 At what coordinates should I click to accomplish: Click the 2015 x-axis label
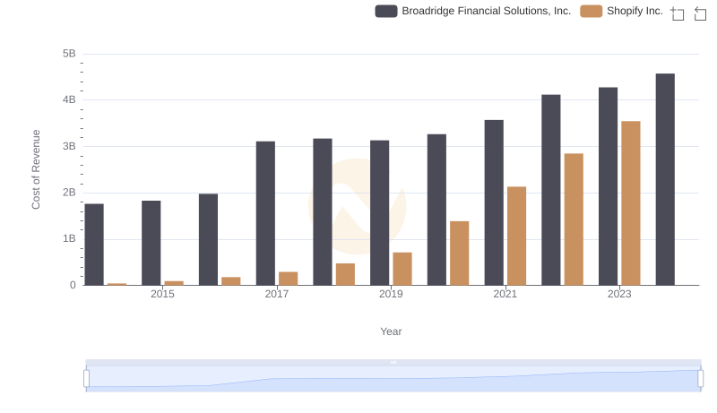point(162,294)
